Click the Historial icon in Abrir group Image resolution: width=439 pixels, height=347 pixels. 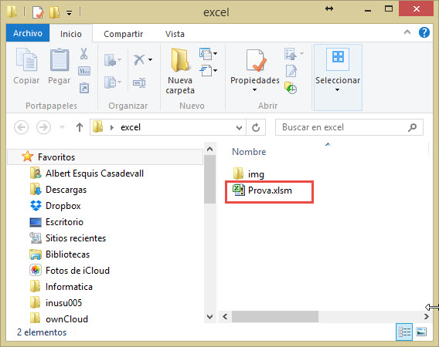pos(291,88)
